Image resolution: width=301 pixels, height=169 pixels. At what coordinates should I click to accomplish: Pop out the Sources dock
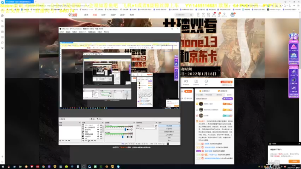click(103, 123)
